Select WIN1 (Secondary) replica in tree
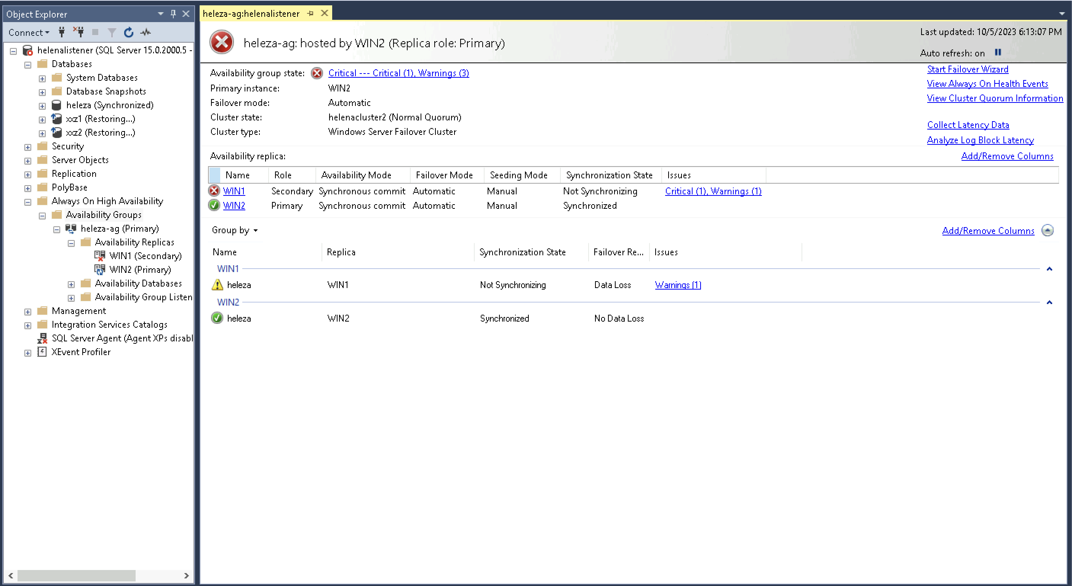Viewport: 1072px width, 586px height. [x=145, y=256]
